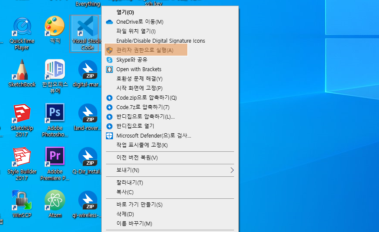The height and width of the screenshot is (232, 379).
Task: Choose 호환성 문제 해결(Y)
Action: [x=170, y=79]
